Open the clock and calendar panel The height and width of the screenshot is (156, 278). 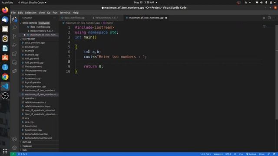click(x=144, y=3)
